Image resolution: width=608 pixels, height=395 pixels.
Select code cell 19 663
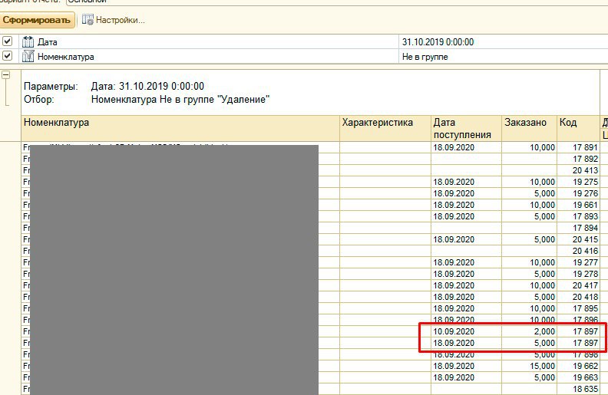click(578, 377)
